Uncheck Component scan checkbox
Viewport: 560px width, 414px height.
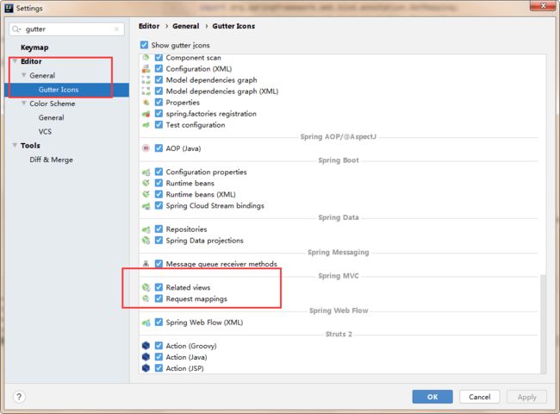pos(159,58)
